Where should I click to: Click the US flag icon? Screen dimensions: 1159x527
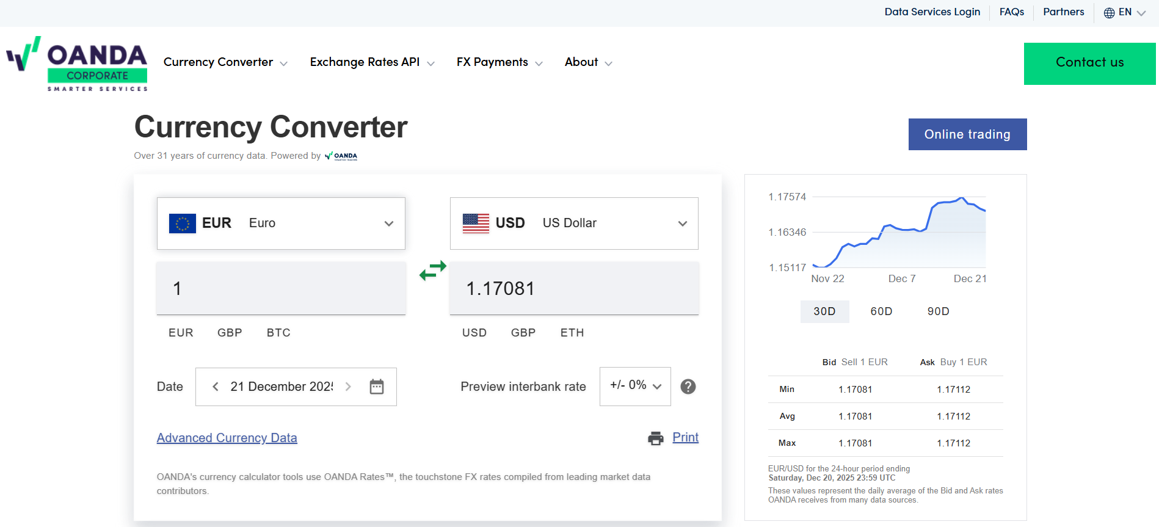click(x=476, y=224)
